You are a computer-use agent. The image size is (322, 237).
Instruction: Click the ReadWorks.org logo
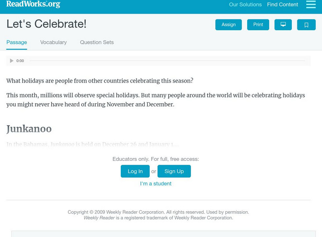[x=33, y=4]
